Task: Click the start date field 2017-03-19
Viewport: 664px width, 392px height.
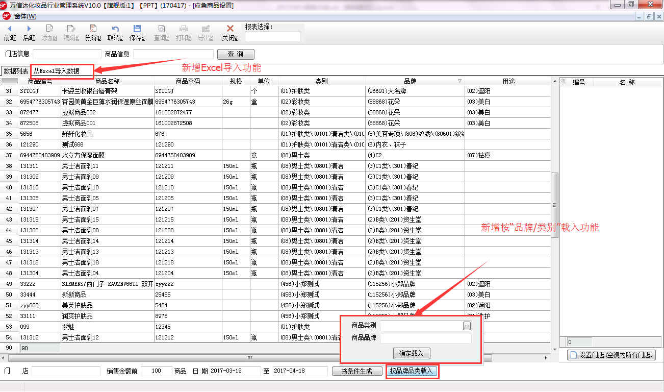Action: (x=235, y=371)
